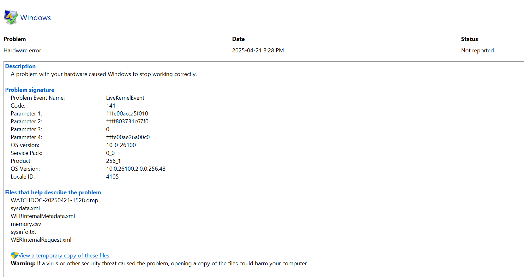
Task: Click the Not reported status text
Action: click(x=477, y=50)
